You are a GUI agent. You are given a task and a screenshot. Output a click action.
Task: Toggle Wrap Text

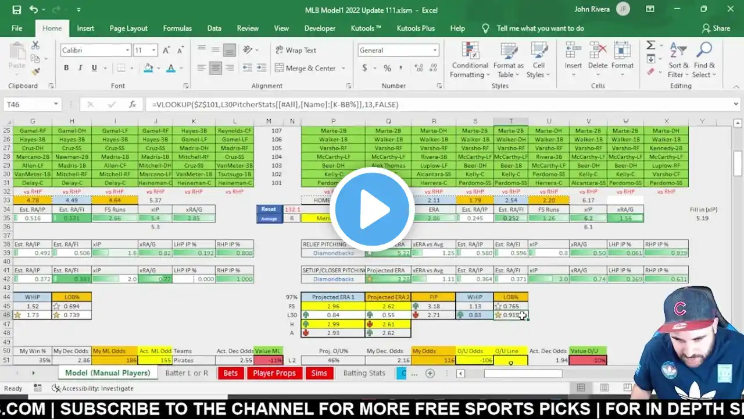[296, 51]
